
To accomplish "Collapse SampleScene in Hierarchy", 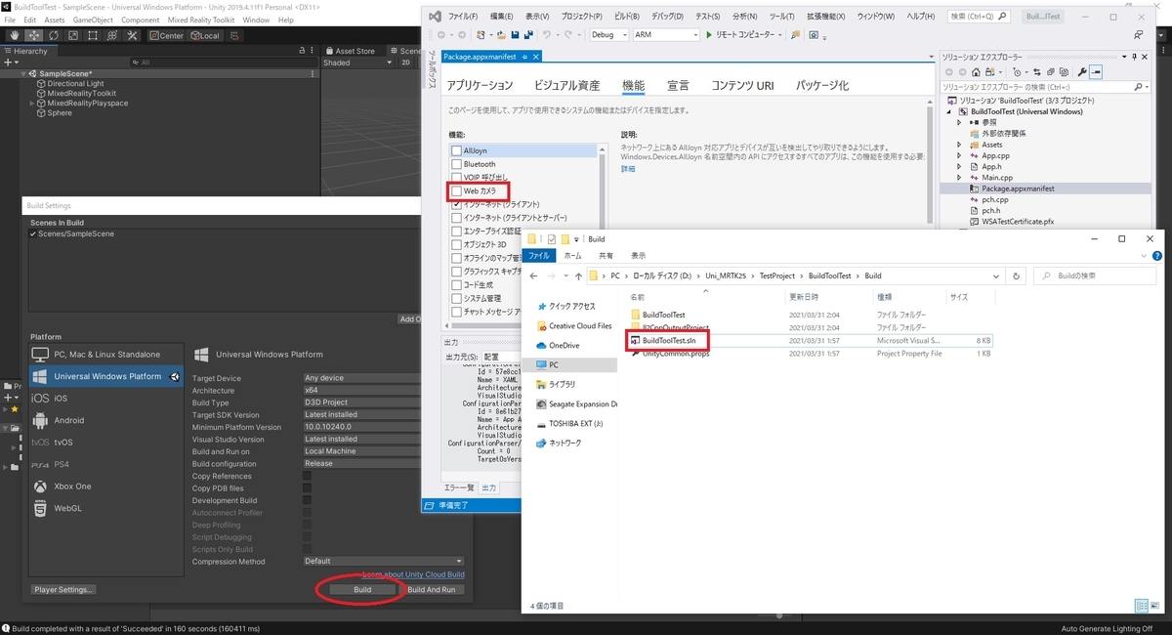I will (24, 73).
